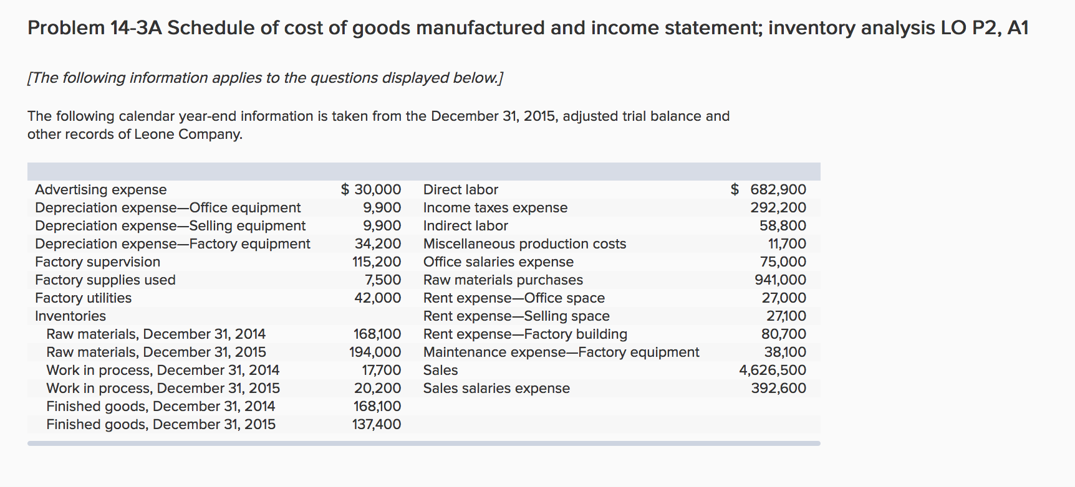This screenshot has height=487, width=1075.
Task: Select the 'Income taxes expense' label
Action: 496,207
